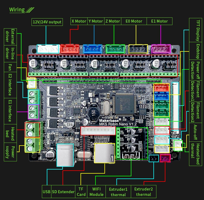Click the red X Motor connector
Screen dimensions: 204x200
[70, 49]
